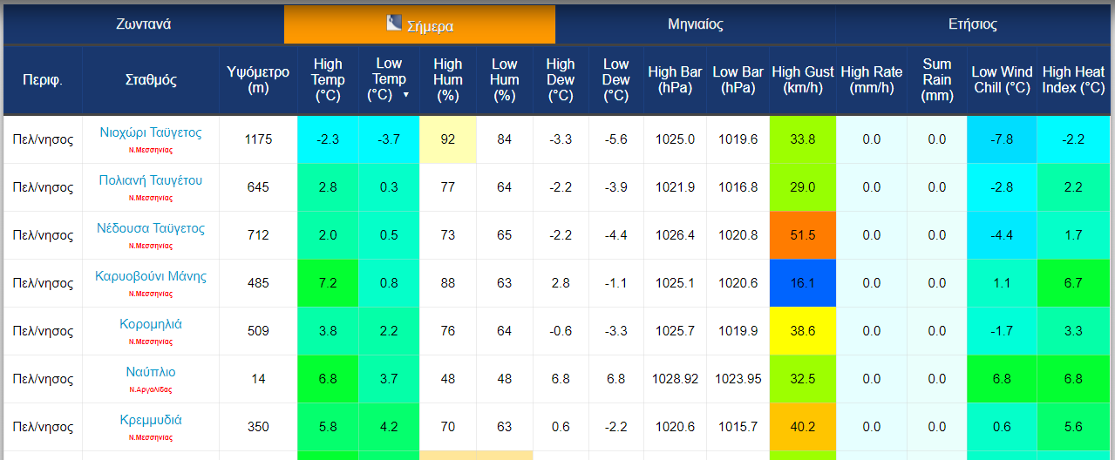Open the Νιοχώρι Ταΰγετος station link
The height and width of the screenshot is (460, 1115).
[x=151, y=132]
